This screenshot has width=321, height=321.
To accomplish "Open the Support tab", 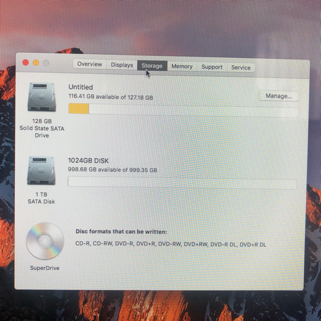I will (212, 67).
